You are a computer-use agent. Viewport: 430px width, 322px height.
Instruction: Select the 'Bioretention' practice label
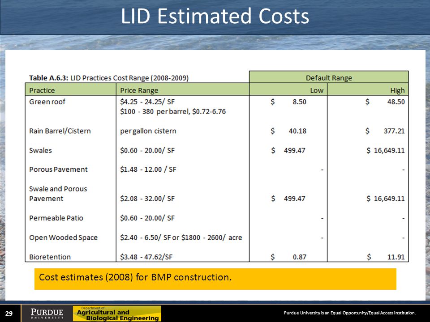50,257
